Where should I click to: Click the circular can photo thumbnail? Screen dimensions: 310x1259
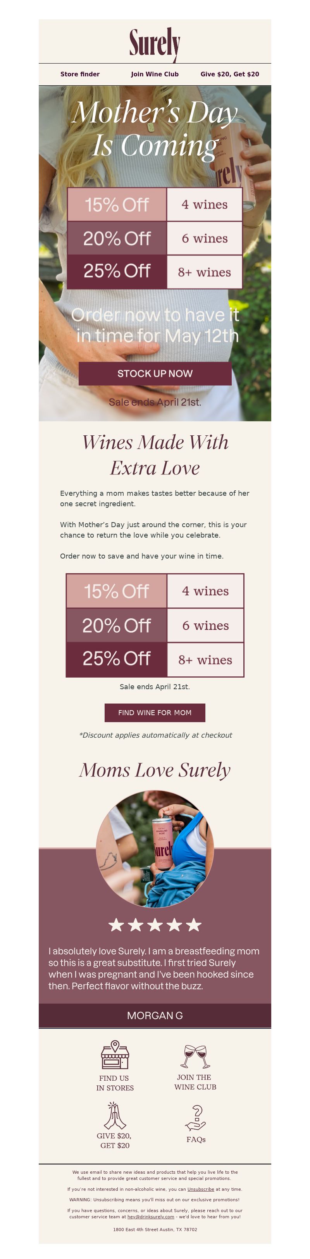pos(155,849)
